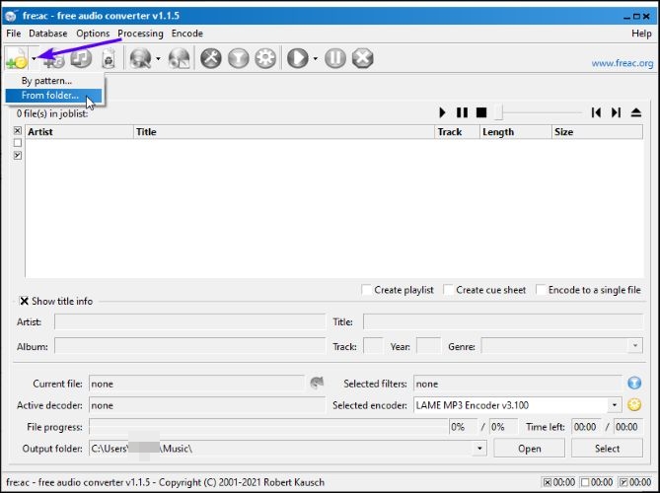Open the Encode menu

coord(186,34)
